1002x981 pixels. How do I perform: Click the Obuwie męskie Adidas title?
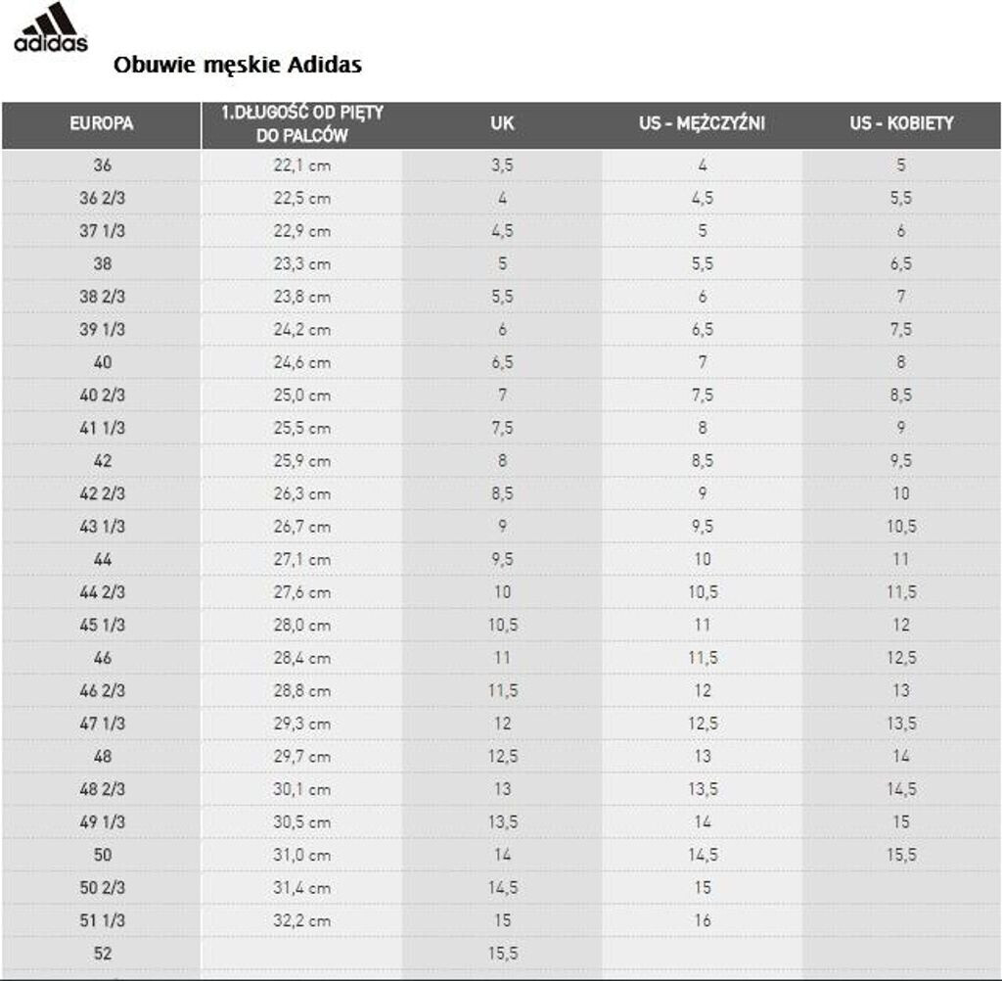238,66
